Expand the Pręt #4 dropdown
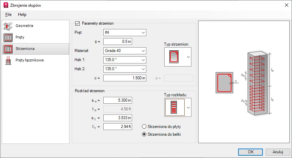The width and height of the screenshot is (292, 158). [125, 32]
